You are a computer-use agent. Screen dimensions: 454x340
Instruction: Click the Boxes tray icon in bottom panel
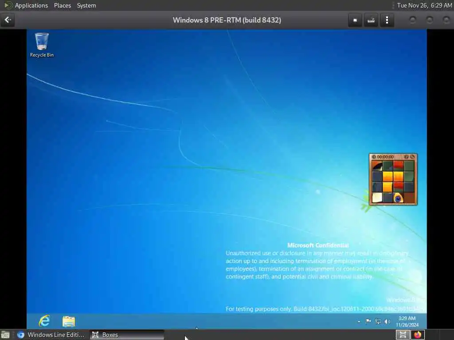point(403,335)
